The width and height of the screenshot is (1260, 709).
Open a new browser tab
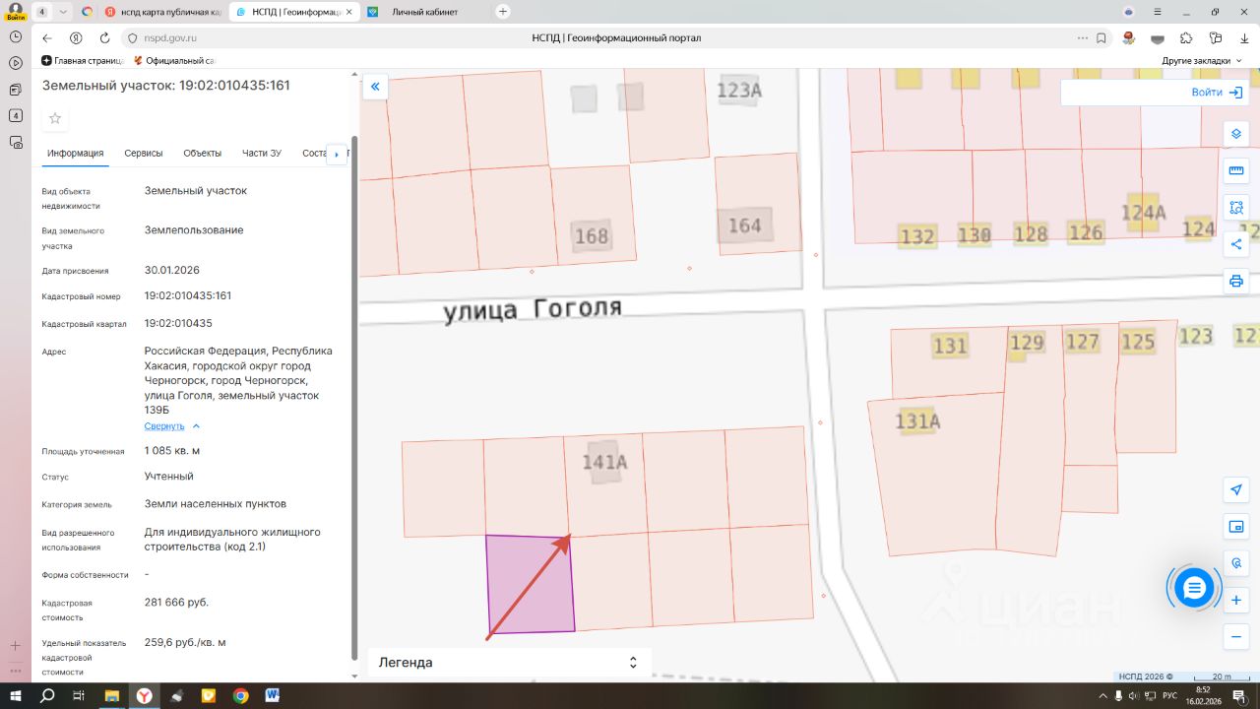point(503,12)
